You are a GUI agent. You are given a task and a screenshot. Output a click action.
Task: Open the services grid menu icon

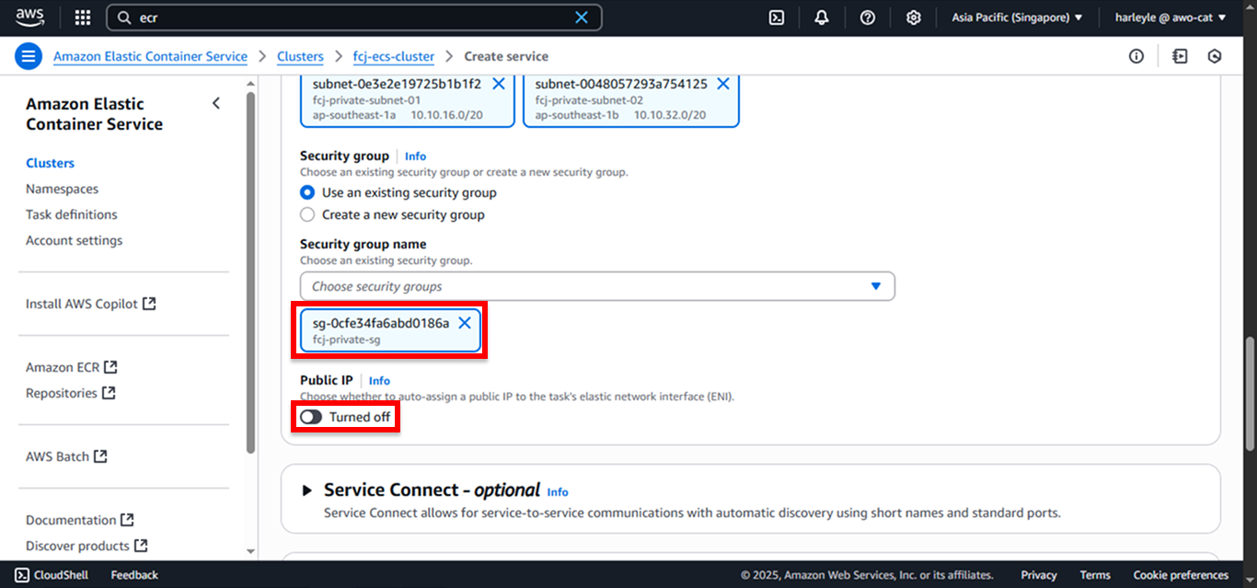(x=83, y=17)
